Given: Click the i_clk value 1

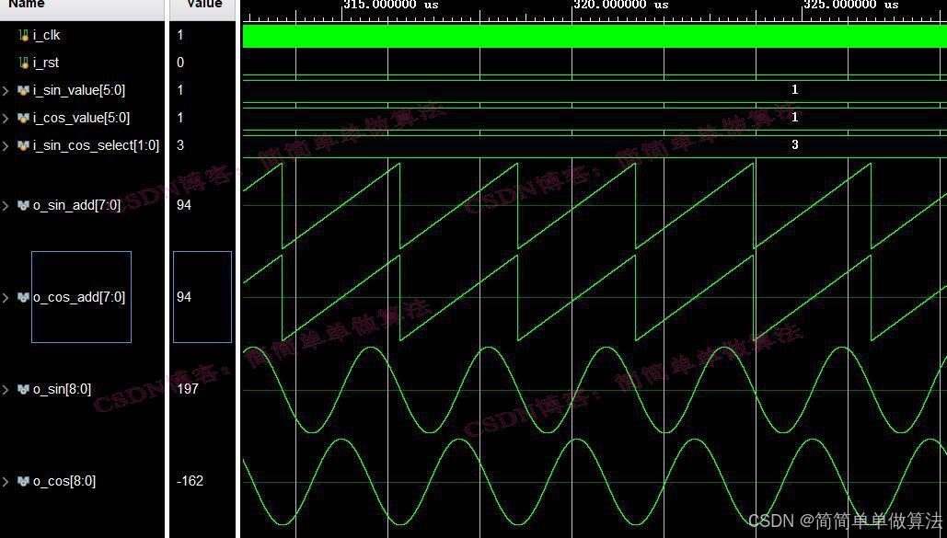Looking at the screenshot, I should [x=180, y=35].
